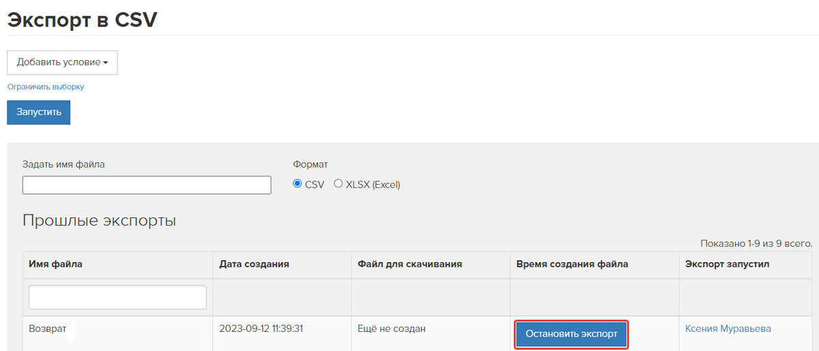
Task: Click the "Прошлые экспорты" section heading
Action: pos(100,221)
